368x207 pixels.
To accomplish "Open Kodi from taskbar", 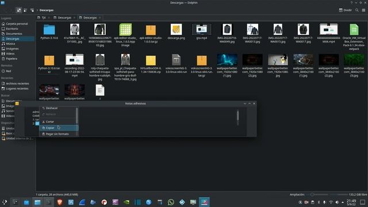I will 182,202.
